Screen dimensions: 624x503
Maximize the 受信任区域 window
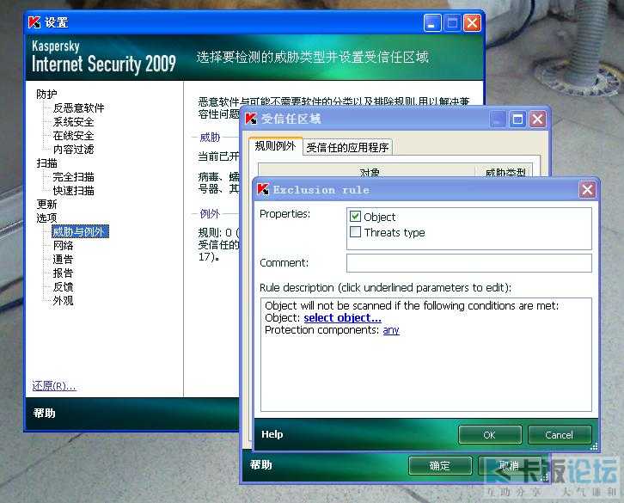(x=517, y=119)
